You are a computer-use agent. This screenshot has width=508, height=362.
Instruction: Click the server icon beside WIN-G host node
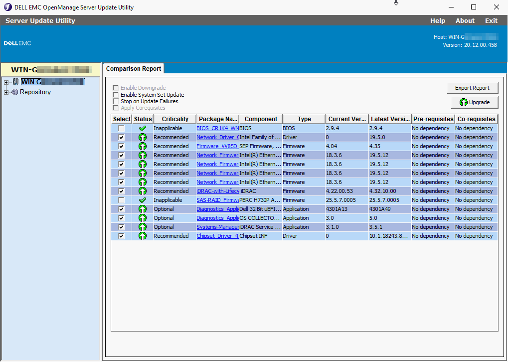[15, 82]
